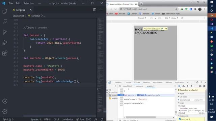This screenshot has width=216, height=121.
Task: Open the Source Control view
Action: [x=5, y=32]
